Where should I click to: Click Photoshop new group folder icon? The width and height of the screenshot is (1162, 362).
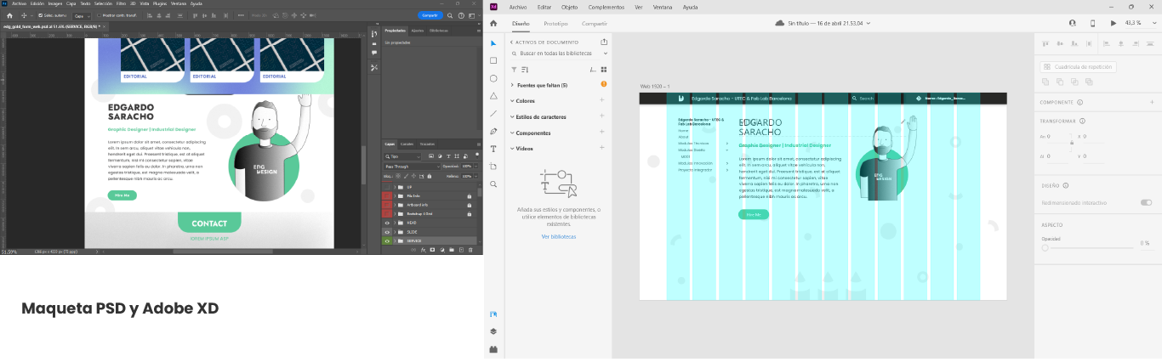pyautogui.click(x=452, y=250)
